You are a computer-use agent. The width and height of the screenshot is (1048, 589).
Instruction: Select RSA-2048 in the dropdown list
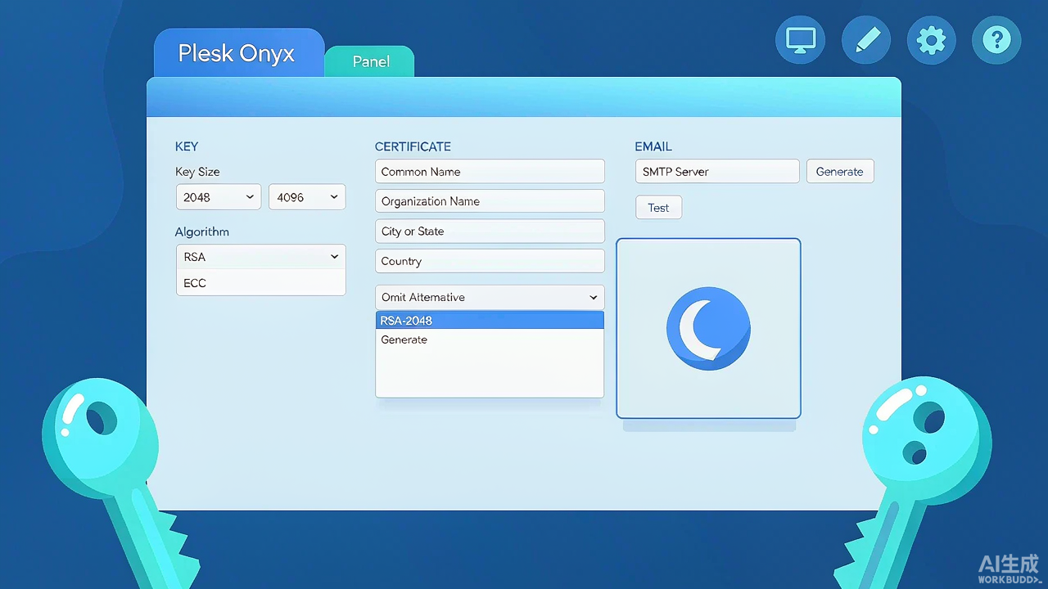490,321
